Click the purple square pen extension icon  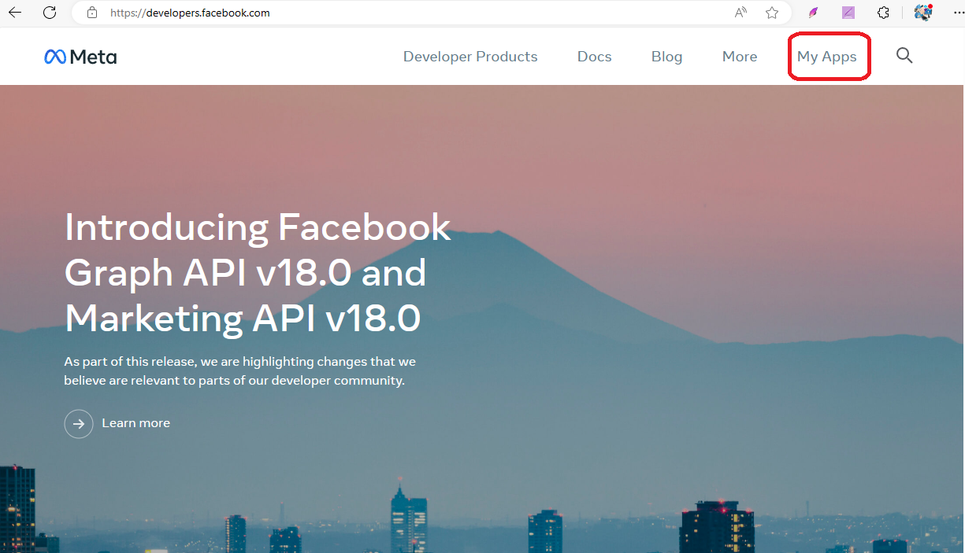(x=848, y=13)
